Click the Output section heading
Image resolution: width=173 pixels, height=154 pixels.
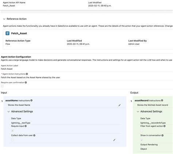point(134,93)
